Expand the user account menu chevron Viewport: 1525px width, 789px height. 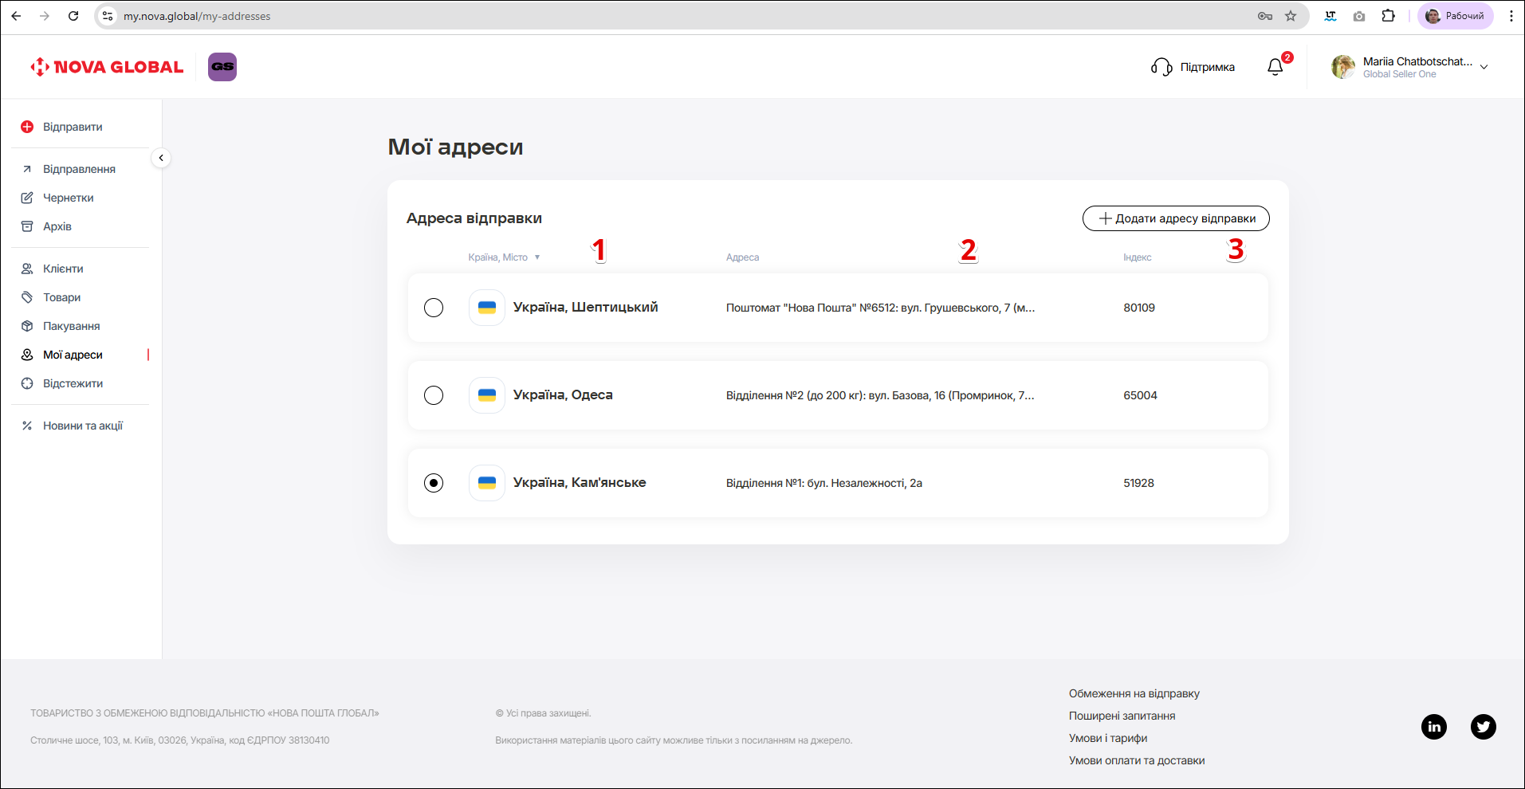(x=1484, y=67)
